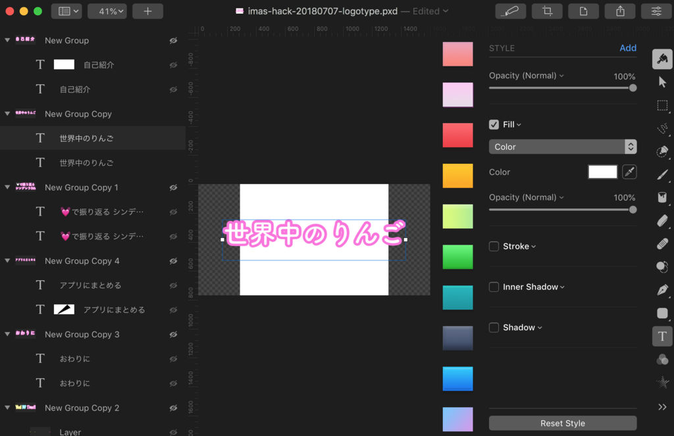Toggle visibility of New Group Copy 1
The height and width of the screenshot is (436, 674).
(x=173, y=187)
